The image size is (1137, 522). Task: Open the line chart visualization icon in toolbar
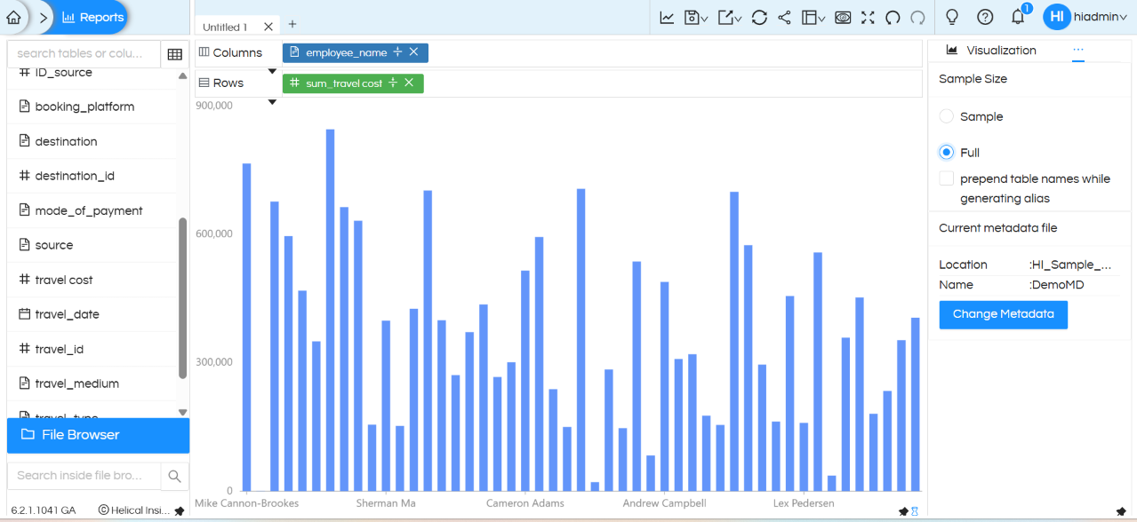[x=667, y=17]
